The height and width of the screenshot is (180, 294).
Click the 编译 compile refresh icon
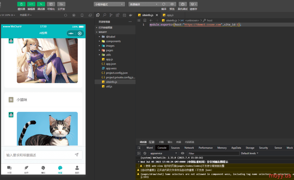(164, 4)
